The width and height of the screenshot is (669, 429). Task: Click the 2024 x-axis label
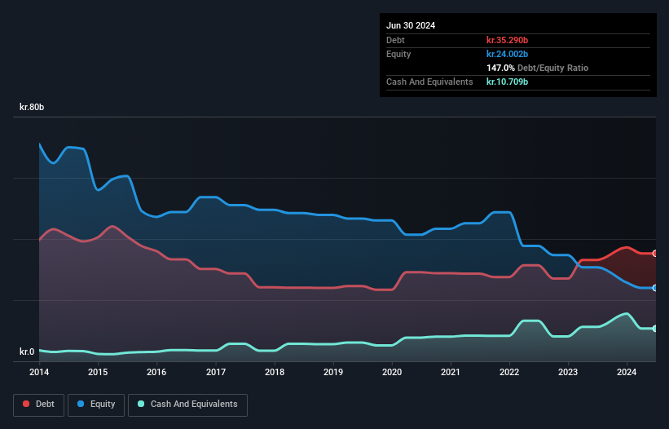point(627,372)
